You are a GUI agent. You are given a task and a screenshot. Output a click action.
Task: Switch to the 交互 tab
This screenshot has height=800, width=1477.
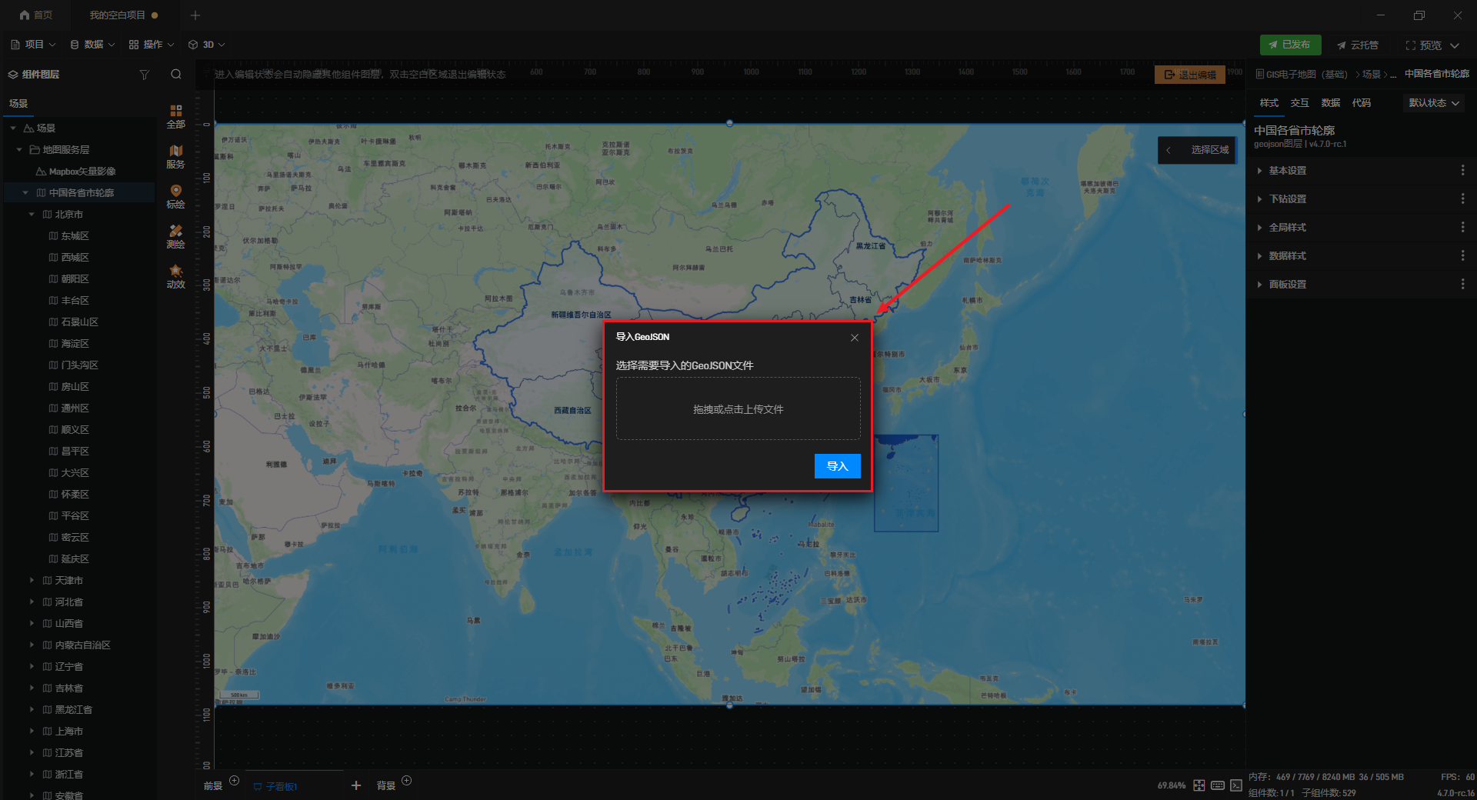pyautogui.click(x=1299, y=103)
